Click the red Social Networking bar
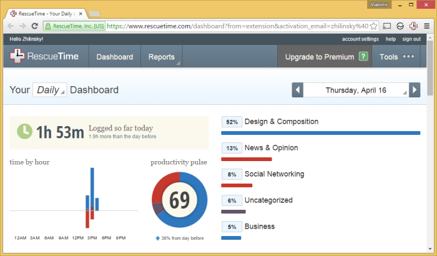 [x=237, y=185]
